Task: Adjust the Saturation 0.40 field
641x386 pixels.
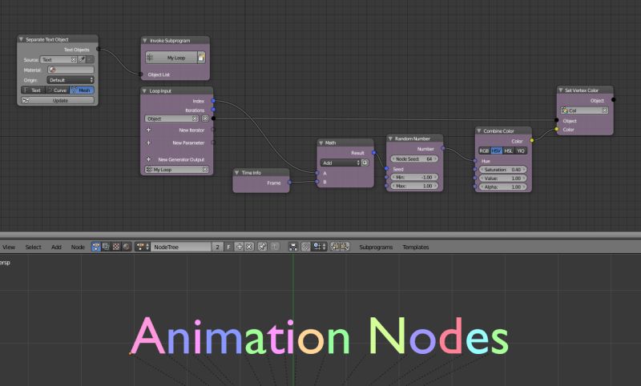Action: click(503, 170)
